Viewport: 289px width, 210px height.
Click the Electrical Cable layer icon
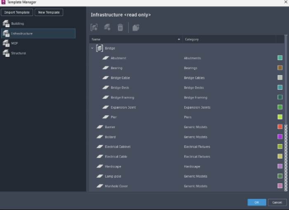[x=100, y=156]
